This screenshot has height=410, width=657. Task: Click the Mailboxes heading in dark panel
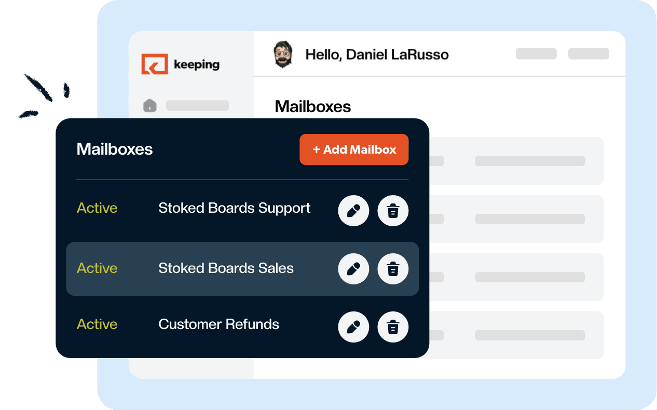(115, 149)
